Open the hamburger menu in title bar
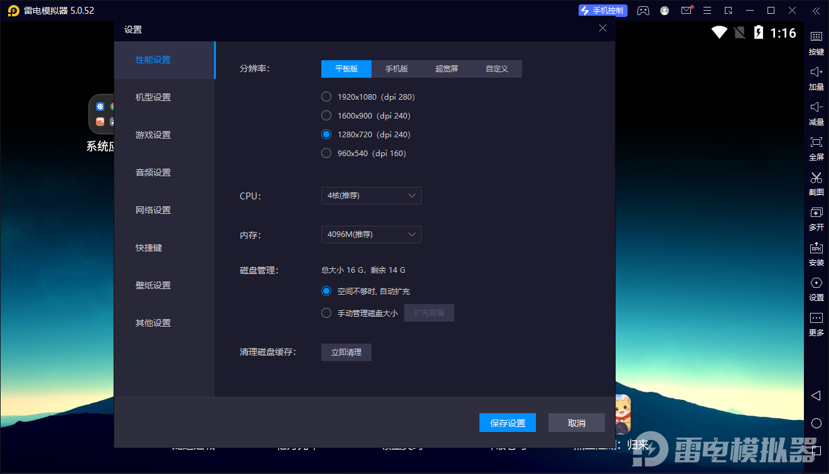829x474 pixels. [707, 11]
